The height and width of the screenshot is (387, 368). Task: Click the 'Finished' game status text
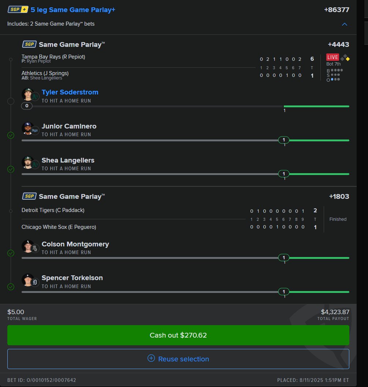pyautogui.click(x=338, y=219)
